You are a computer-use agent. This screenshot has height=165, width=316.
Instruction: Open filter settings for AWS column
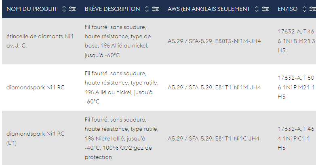point(265,9)
